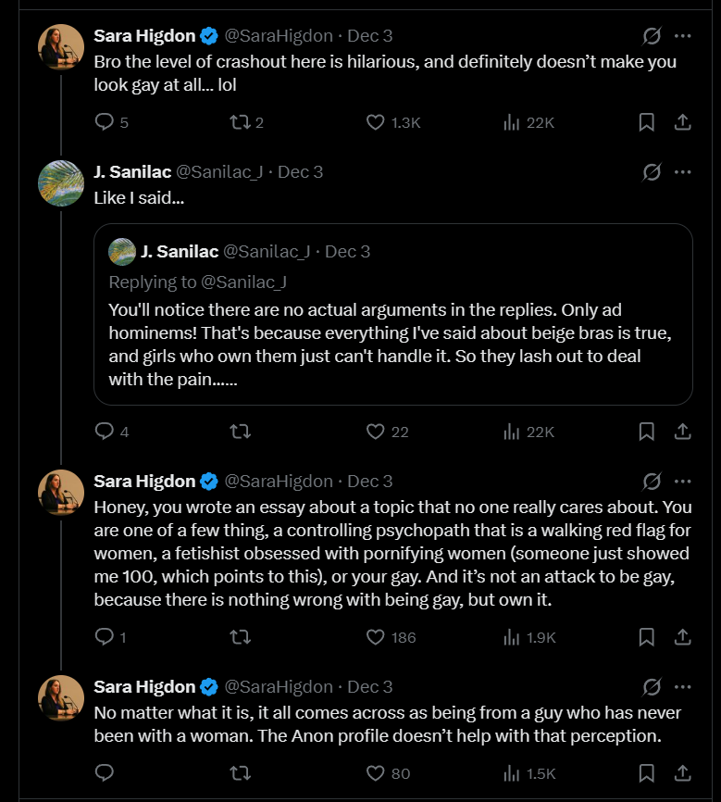The height and width of the screenshot is (802, 721).
Task: Repost the tweet with 186 likes
Action: [x=241, y=637]
